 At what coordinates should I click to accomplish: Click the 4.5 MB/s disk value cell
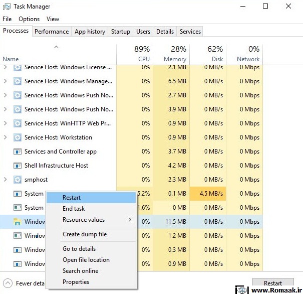pyautogui.click(x=208, y=194)
